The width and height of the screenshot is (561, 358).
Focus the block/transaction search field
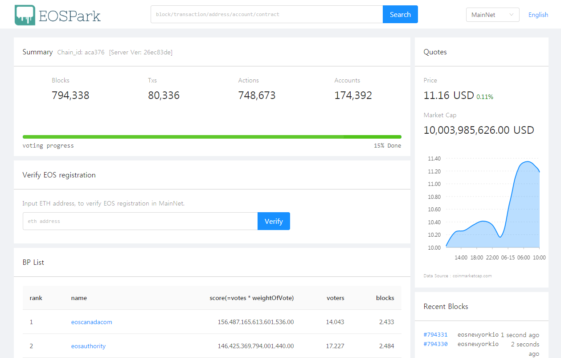click(x=266, y=14)
